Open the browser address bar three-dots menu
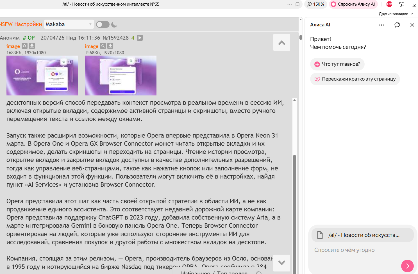 pyautogui.click(x=290, y=4)
